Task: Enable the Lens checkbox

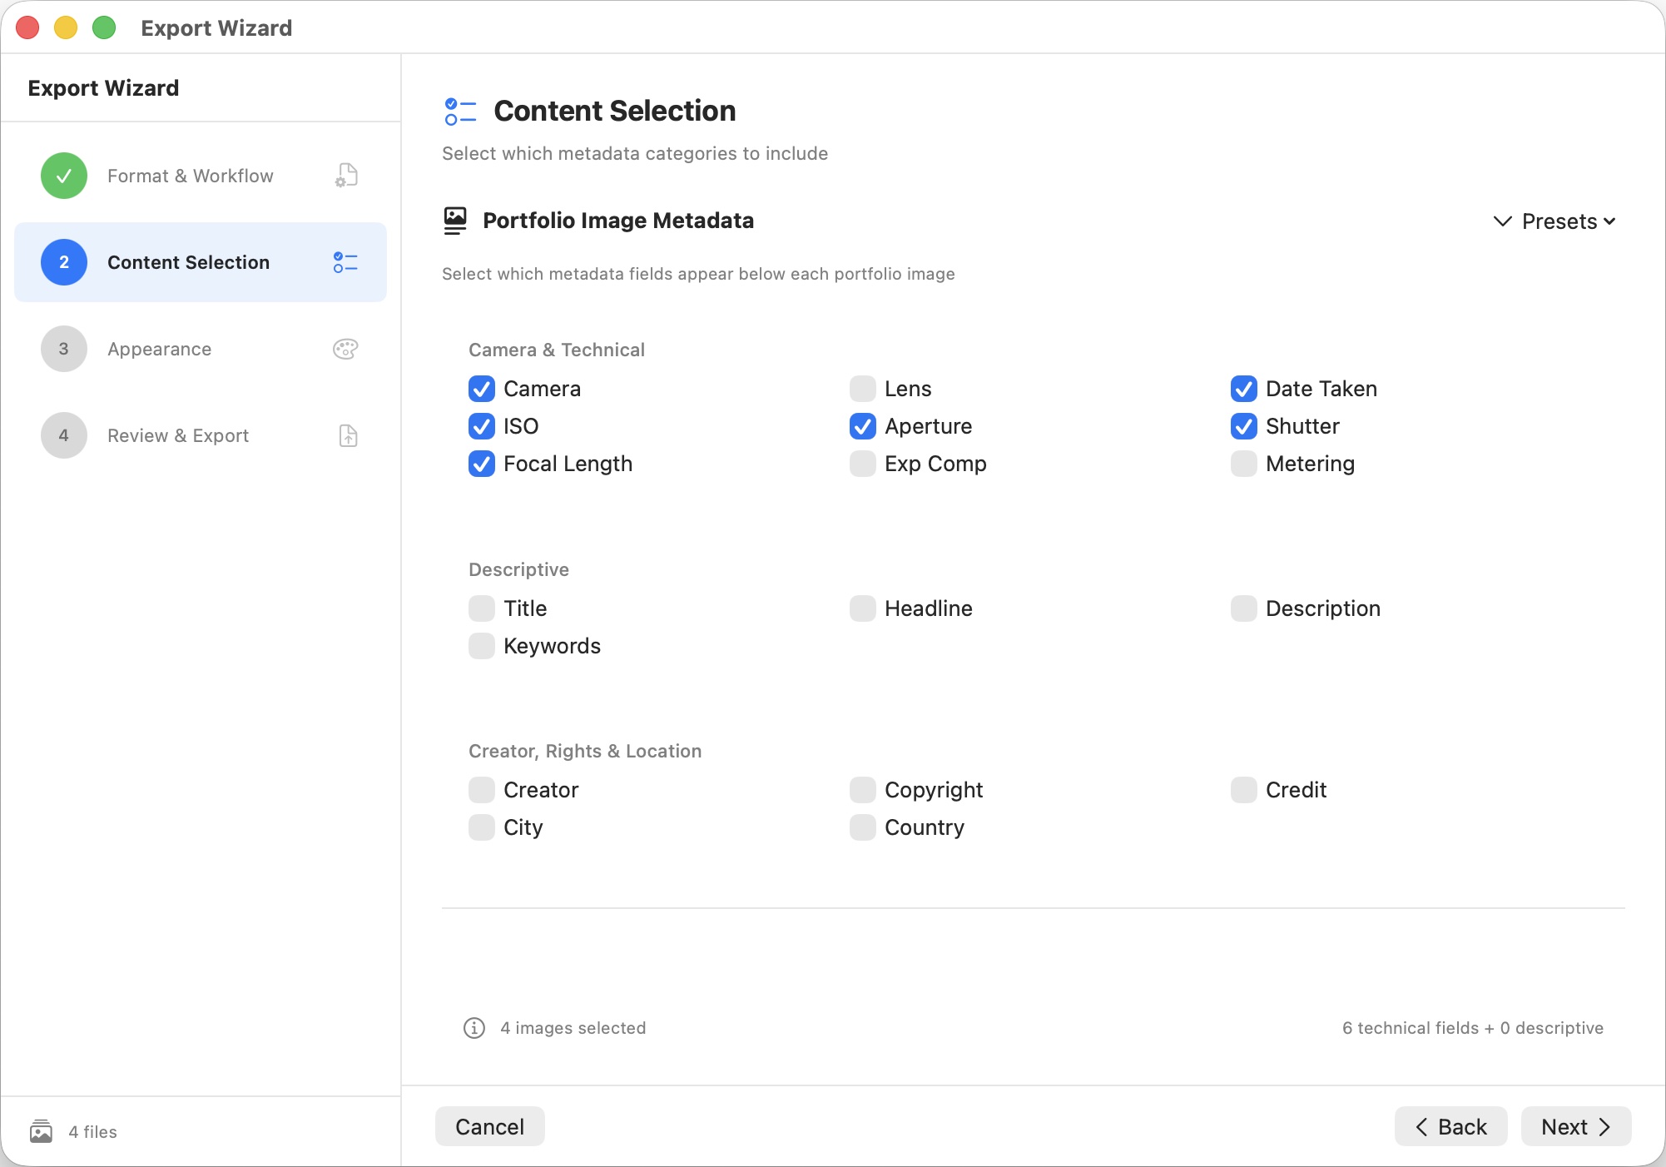Action: point(863,389)
